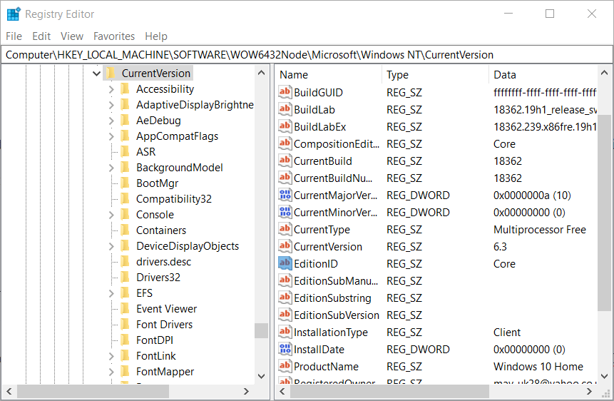This screenshot has width=614, height=401.
Task: Open the File menu
Action: coord(14,36)
